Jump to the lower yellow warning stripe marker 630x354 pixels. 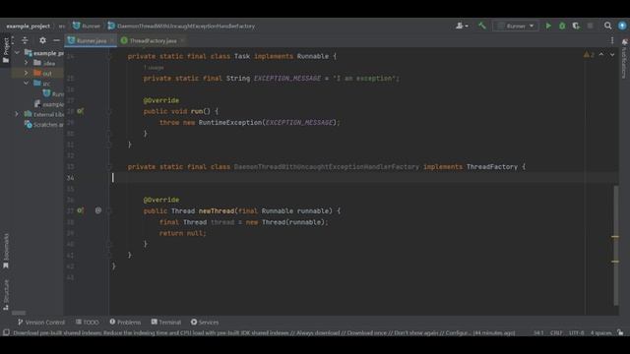tap(615, 262)
